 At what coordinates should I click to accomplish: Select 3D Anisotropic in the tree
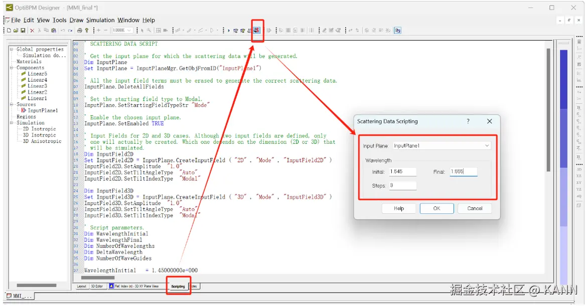42,141
